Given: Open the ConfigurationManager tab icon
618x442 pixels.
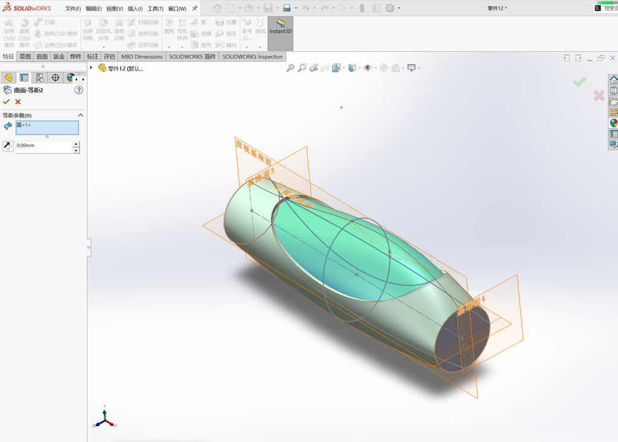Looking at the screenshot, I should pyautogui.click(x=40, y=78).
